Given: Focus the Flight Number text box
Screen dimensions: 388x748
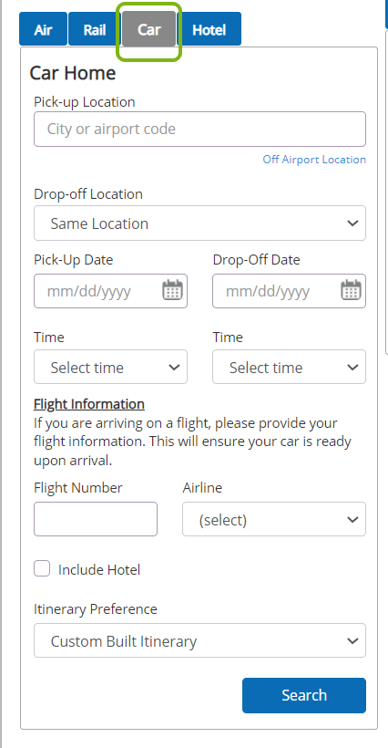Looking at the screenshot, I should (96, 519).
